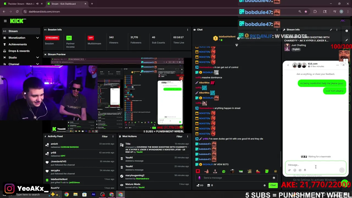Open Mod Actions panel options menu

click(x=188, y=136)
